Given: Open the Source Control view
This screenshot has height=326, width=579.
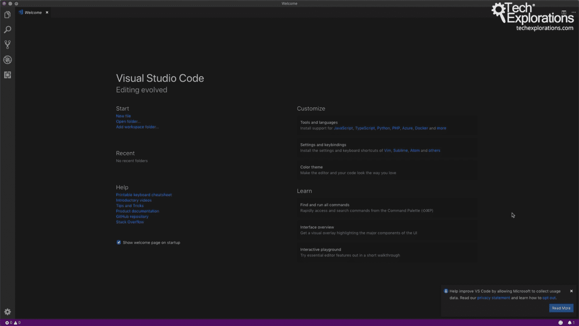Looking at the screenshot, I should [x=7, y=44].
